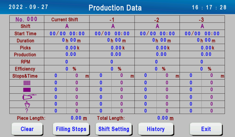
Task: Open the Clear button
Action: 27,129
